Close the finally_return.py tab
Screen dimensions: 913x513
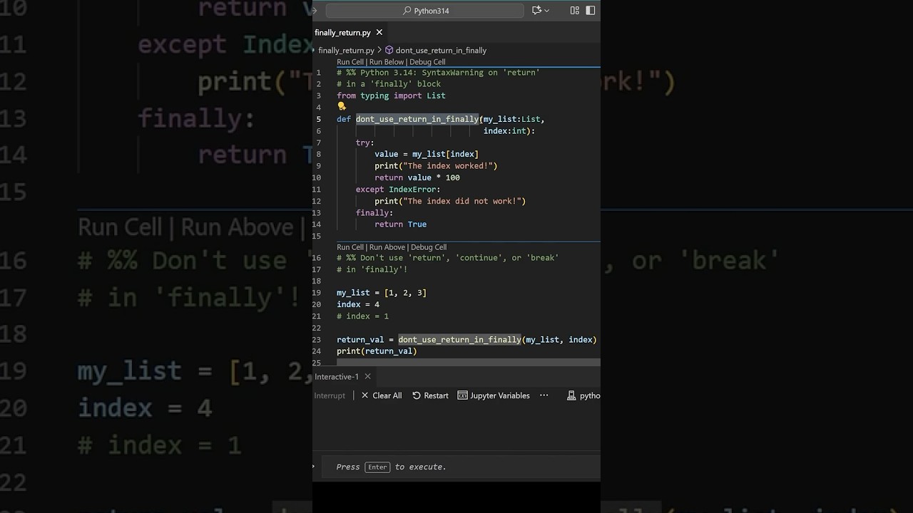[379, 33]
